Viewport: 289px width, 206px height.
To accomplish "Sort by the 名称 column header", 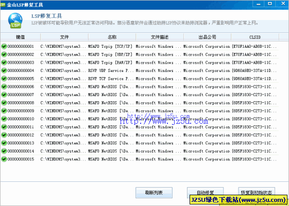I will tap(112, 37).
